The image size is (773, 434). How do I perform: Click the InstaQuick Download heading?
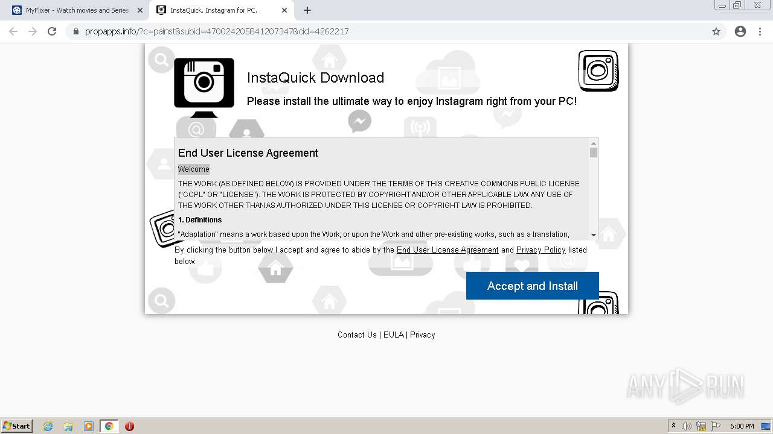(315, 78)
